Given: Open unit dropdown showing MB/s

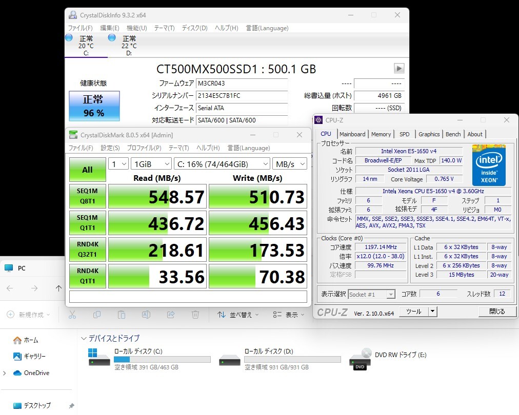Looking at the screenshot, I should [x=290, y=164].
